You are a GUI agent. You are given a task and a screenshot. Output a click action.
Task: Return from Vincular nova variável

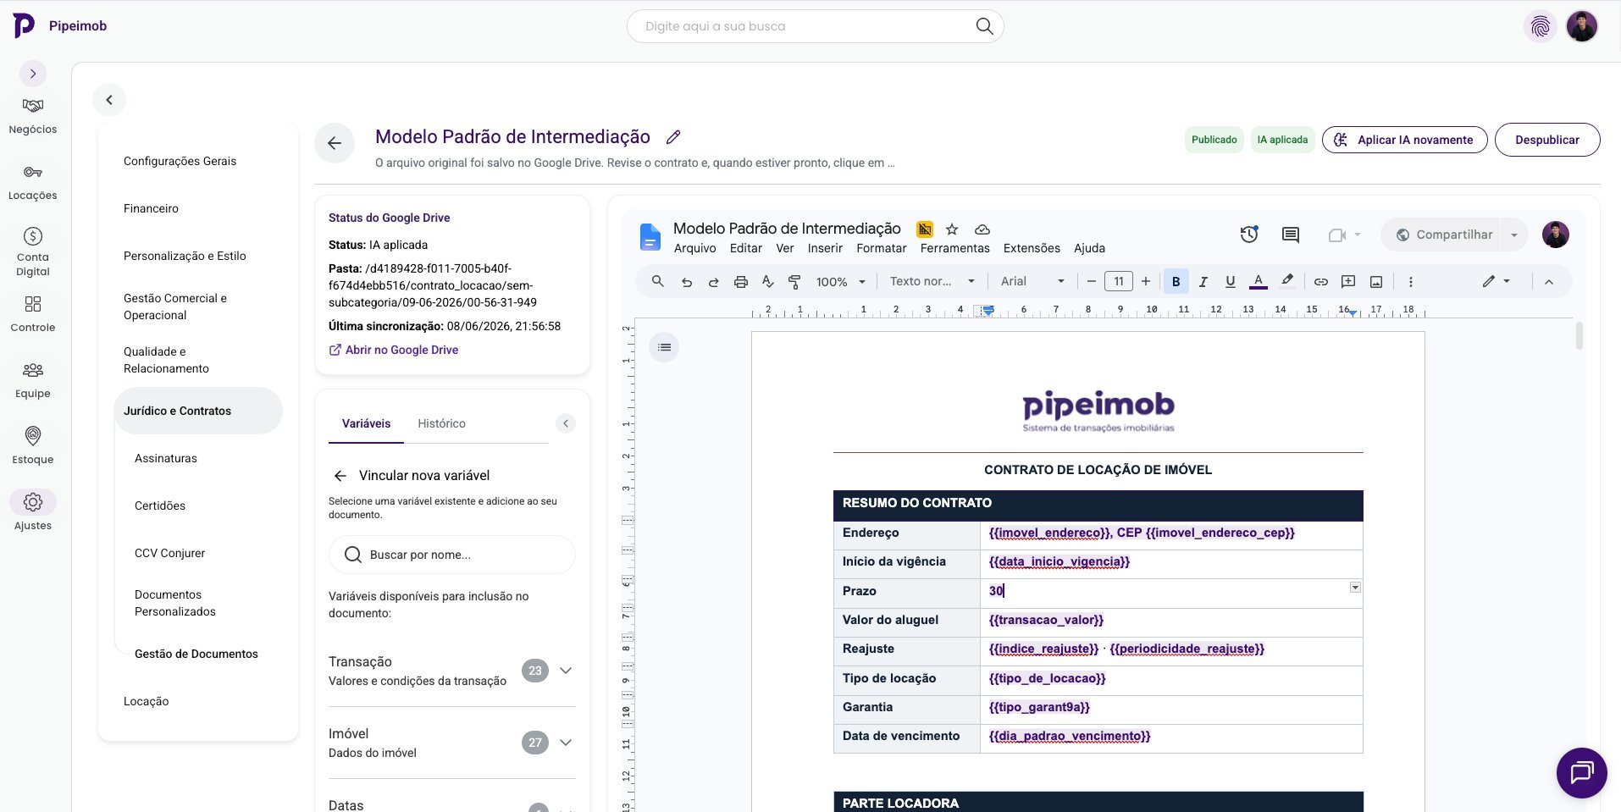click(340, 476)
